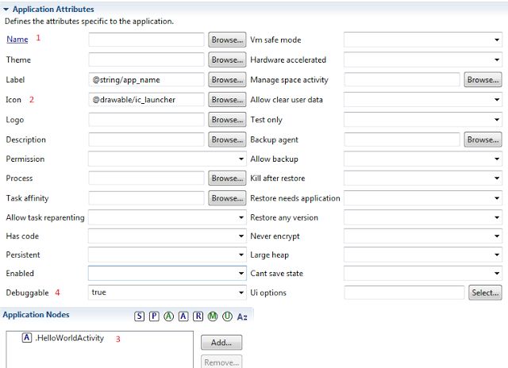The width and height of the screenshot is (508, 368).
Task: Click Browse next to Backup agent
Action: [x=483, y=140]
